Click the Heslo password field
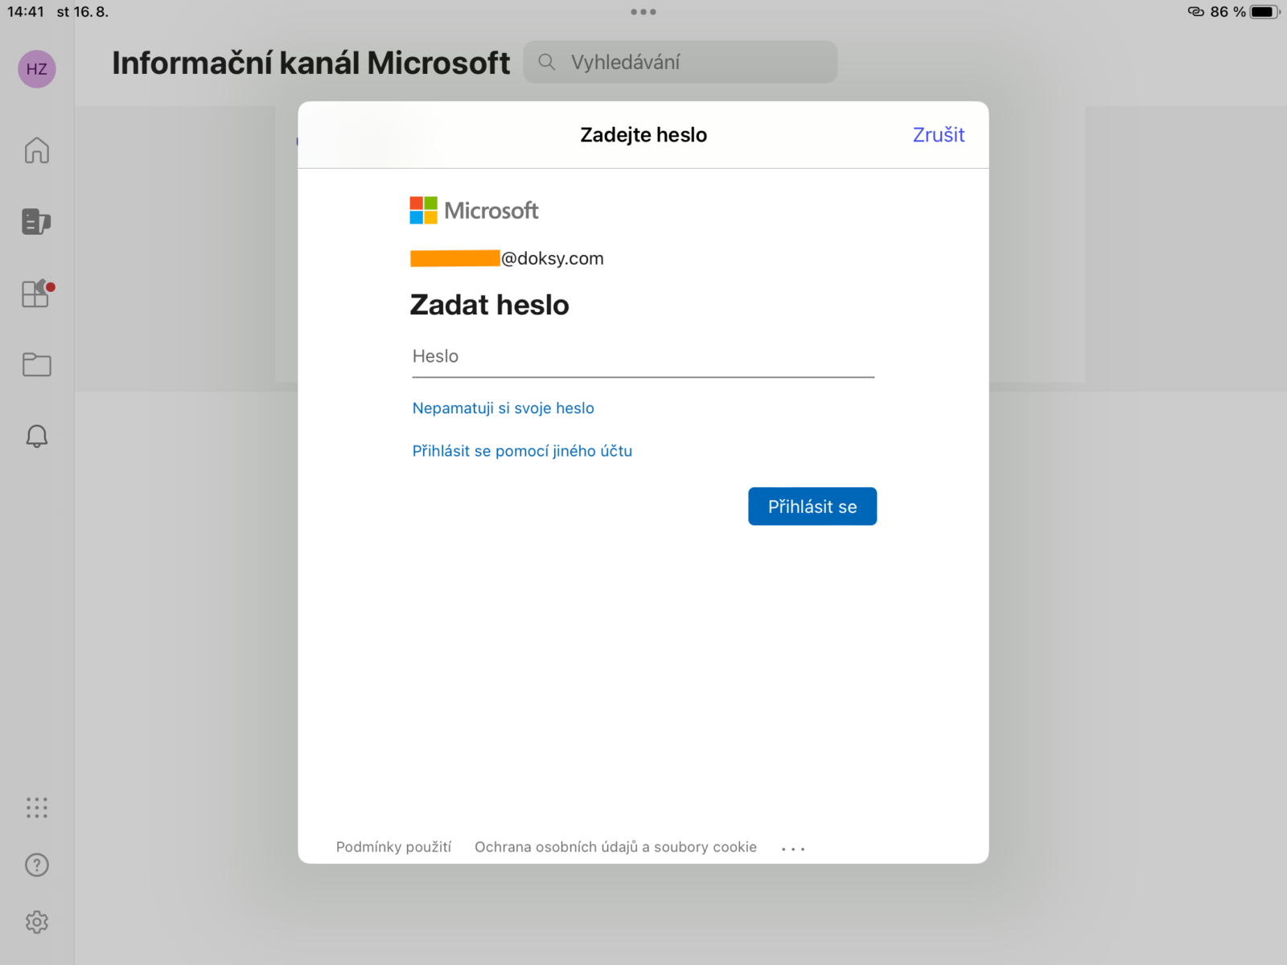Screen dimensions: 1287x965 [x=642, y=357]
